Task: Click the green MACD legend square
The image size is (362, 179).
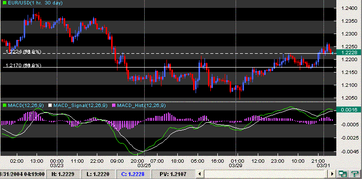Action: tap(4, 106)
